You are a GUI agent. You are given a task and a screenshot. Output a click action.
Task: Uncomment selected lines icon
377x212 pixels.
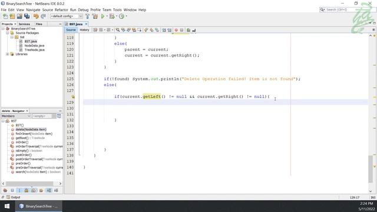pos(194,30)
